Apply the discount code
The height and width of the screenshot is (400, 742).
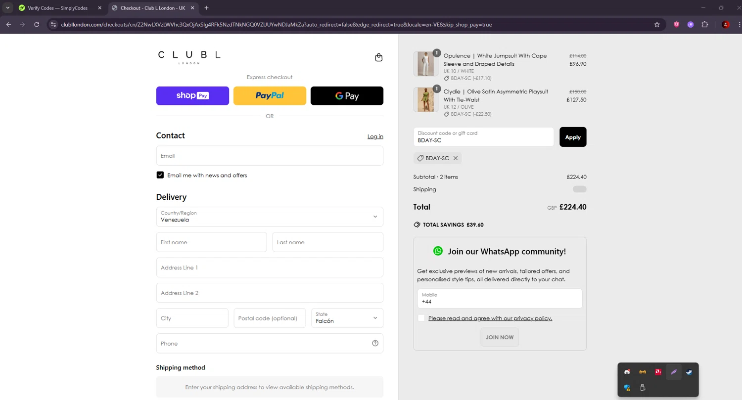573,137
